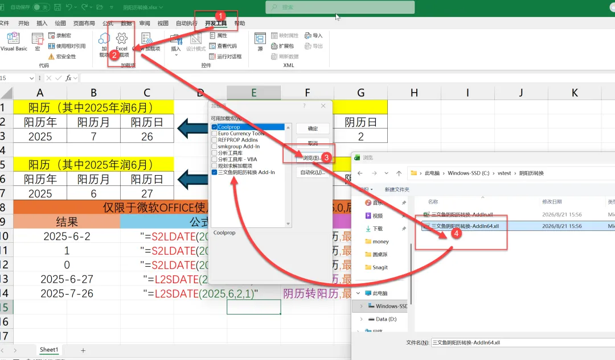Uncheck 三文鱼阴阳历转换 Add-In checkbox
Screen dimensions: 615x360
pos(214,172)
